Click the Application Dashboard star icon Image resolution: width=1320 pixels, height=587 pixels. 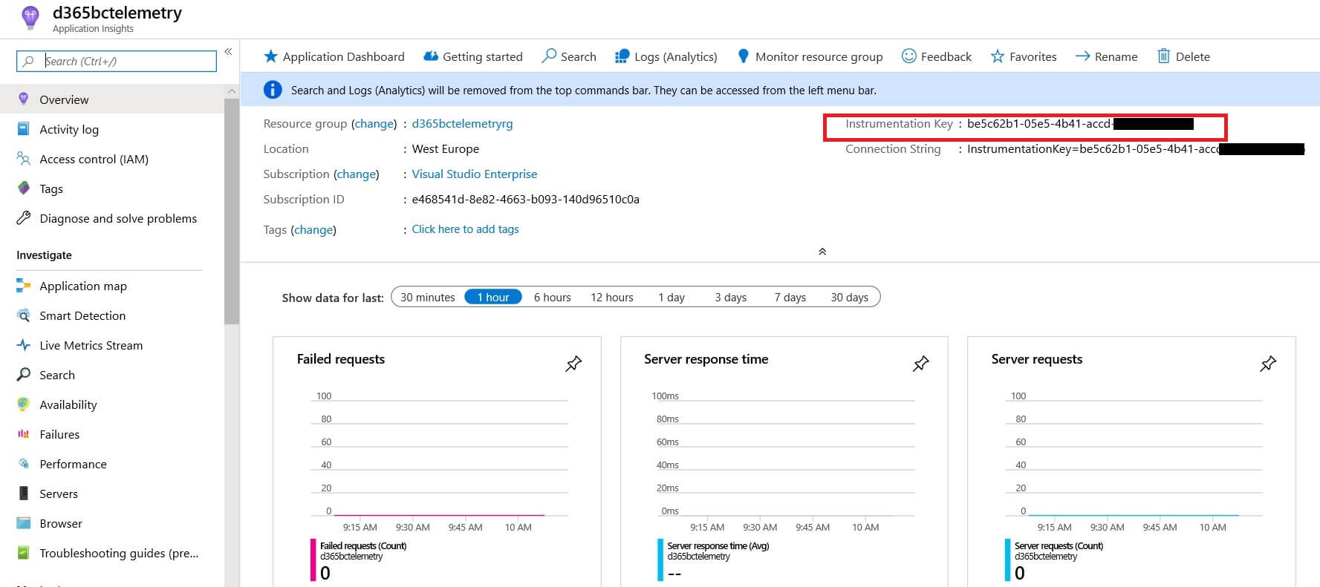click(270, 56)
